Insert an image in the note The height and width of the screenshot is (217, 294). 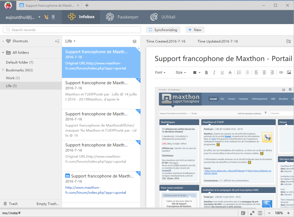point(289,72)
